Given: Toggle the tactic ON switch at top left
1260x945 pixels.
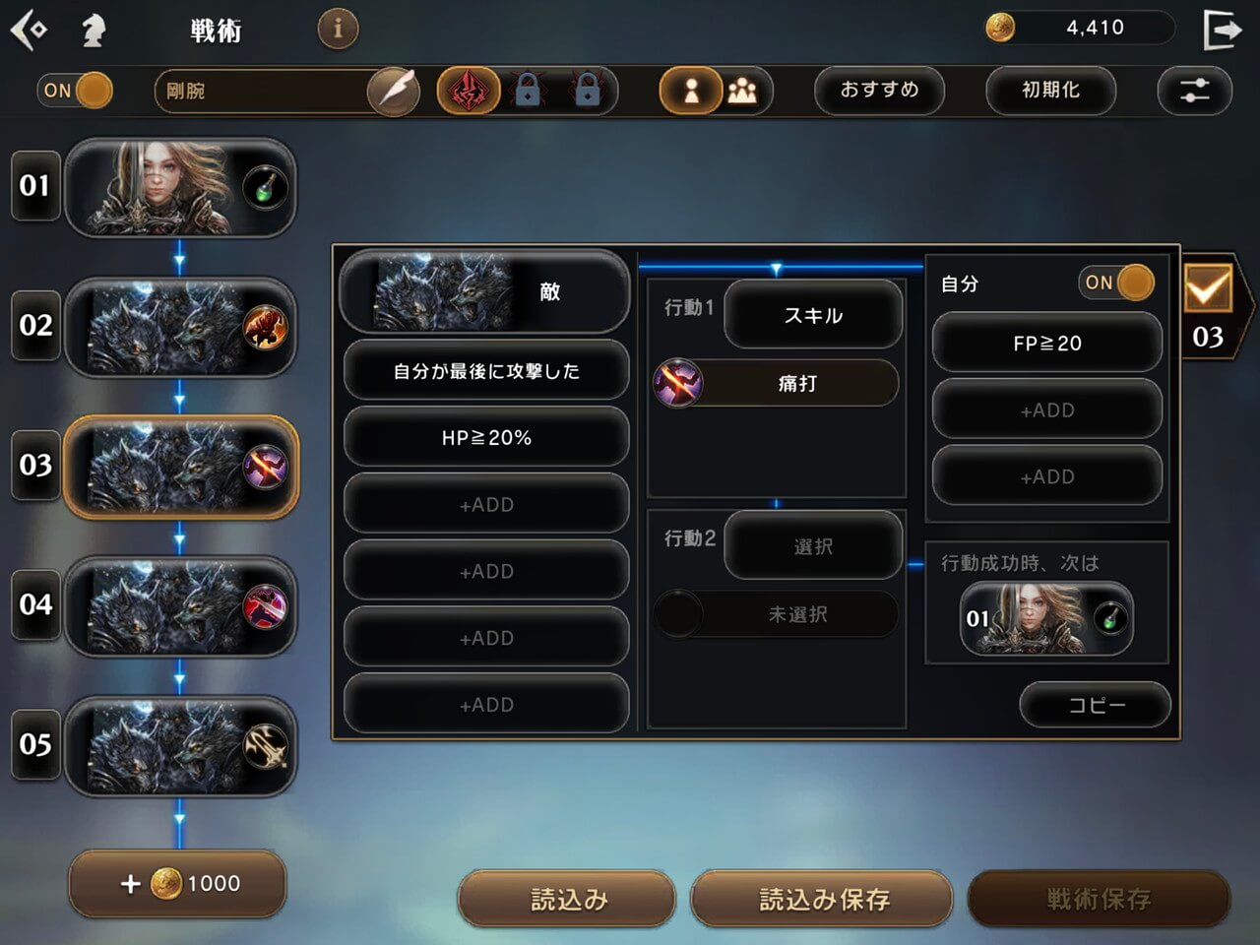Looking at the screenshot, I should tap(75, 91).
